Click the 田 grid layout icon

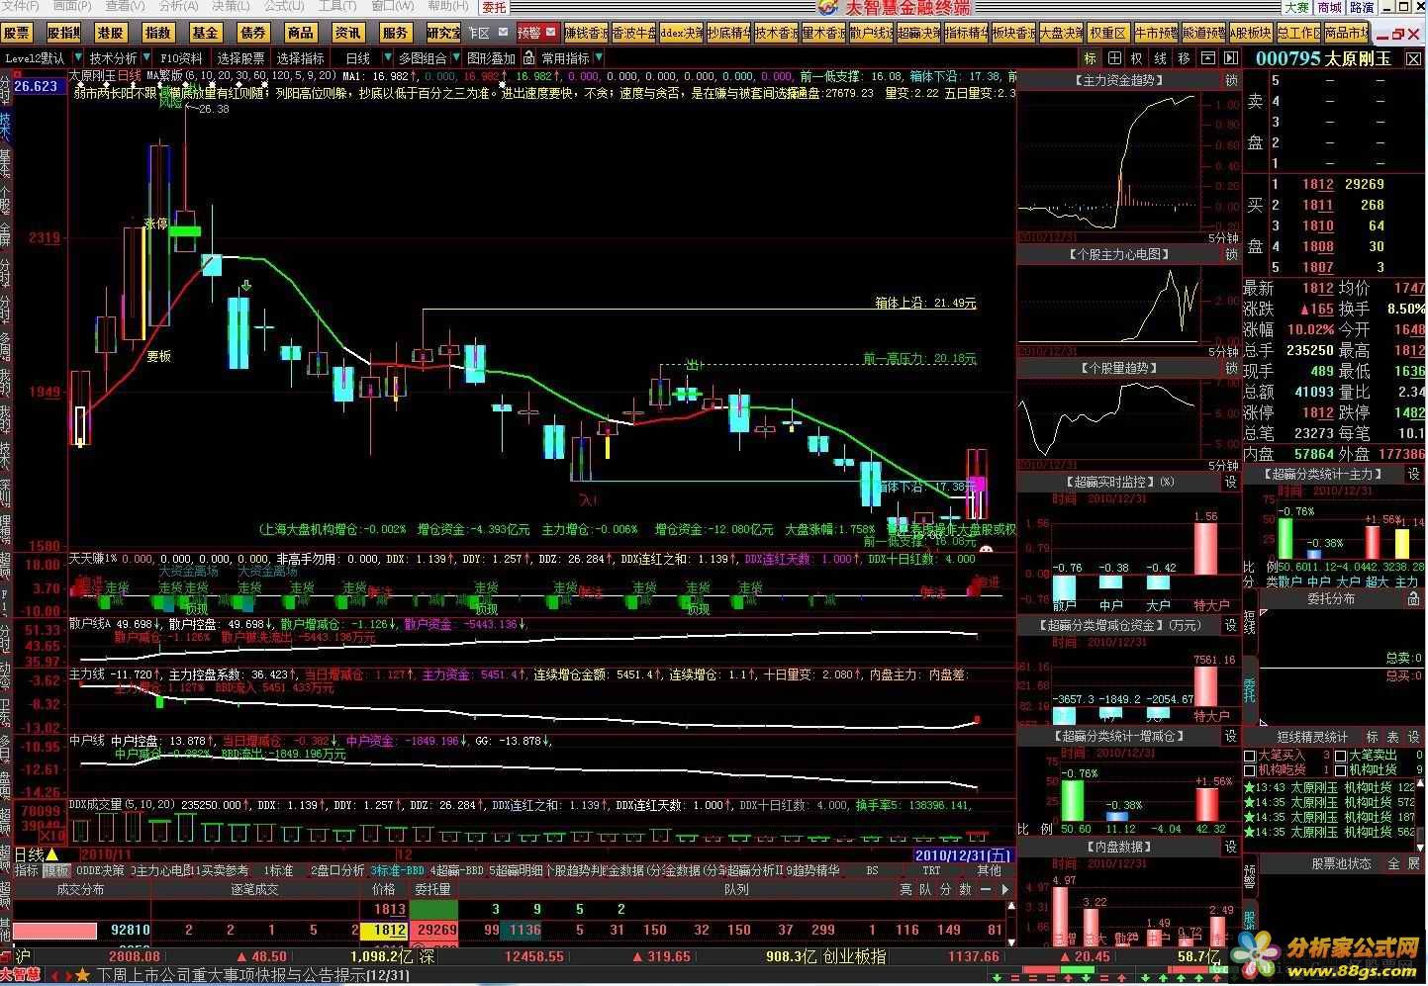pos(1114,58)
